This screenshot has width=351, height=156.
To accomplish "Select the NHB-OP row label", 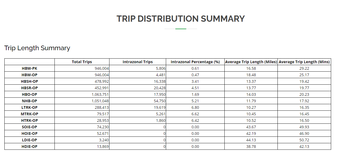I will point(29,101).
